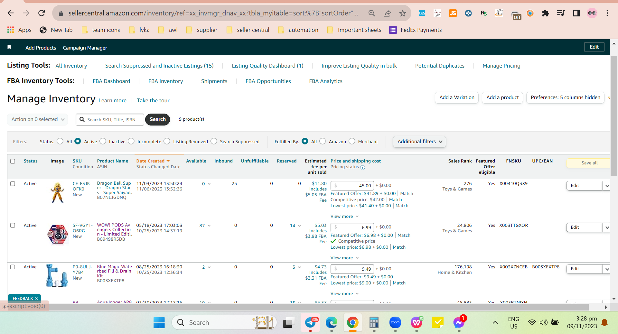Set Status filter to Search Suppressed
618x334 pixels.
tap(214, 141)
